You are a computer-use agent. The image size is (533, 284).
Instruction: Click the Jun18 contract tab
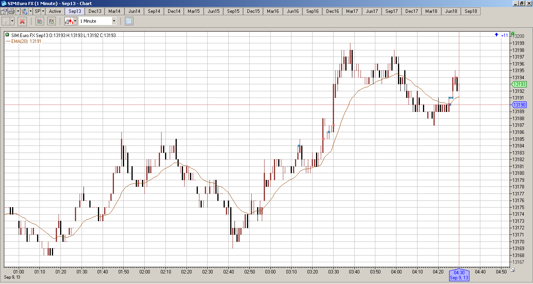451,11
